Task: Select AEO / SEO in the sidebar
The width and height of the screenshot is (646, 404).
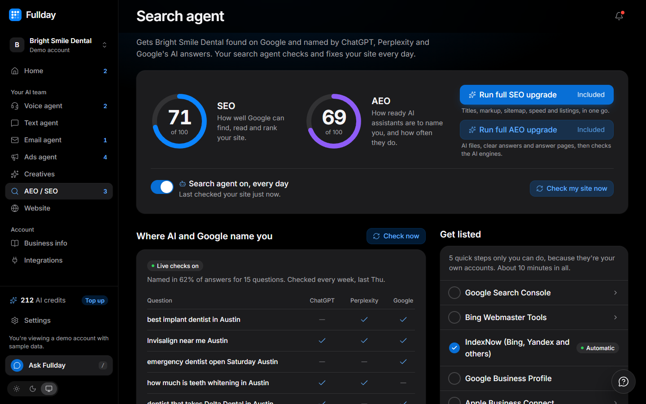Action: [x=59, y=191]
